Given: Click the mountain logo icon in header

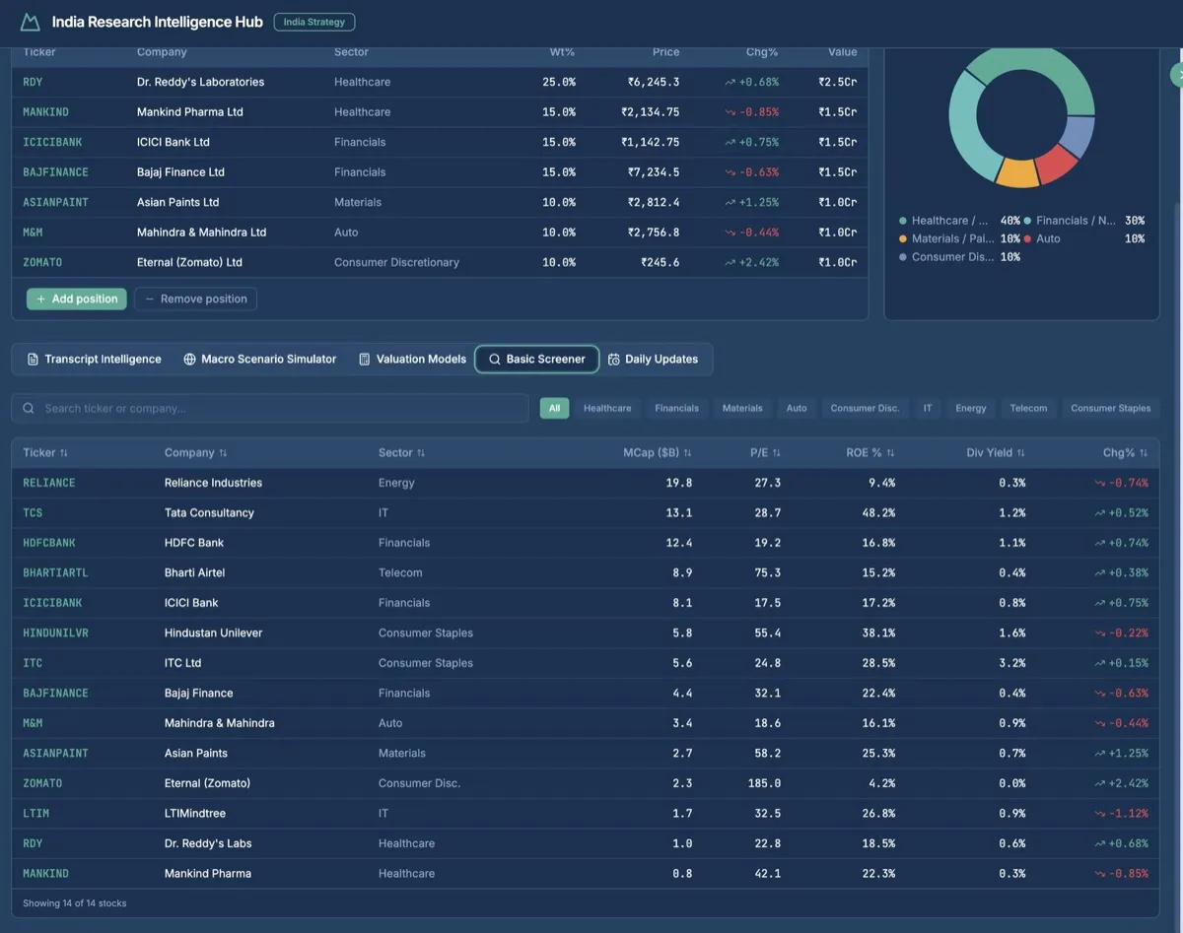Looking at the screenshot, I should [x=31, y=22].
